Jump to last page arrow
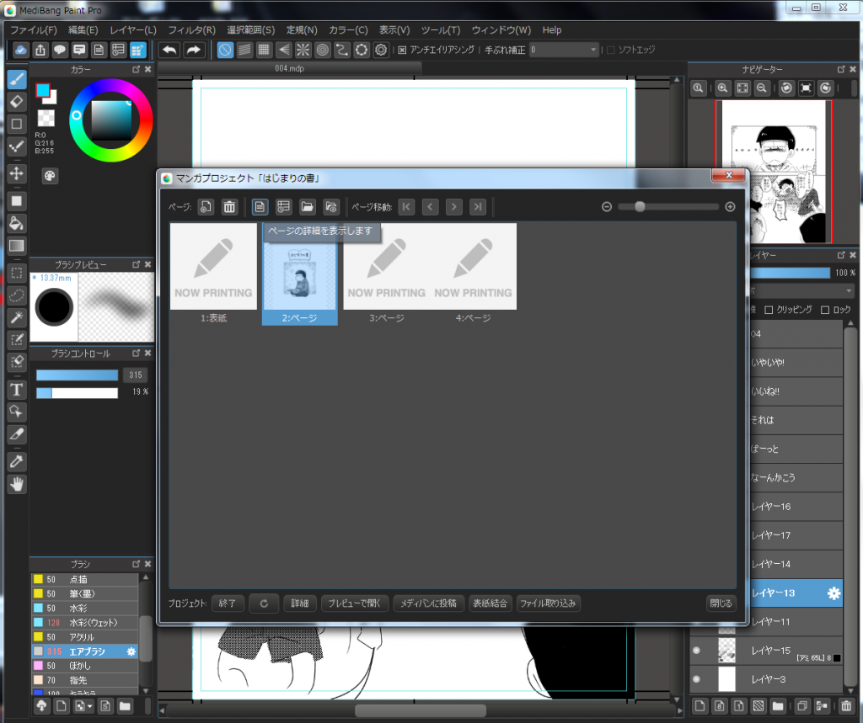863x723 pixels. 478,207
